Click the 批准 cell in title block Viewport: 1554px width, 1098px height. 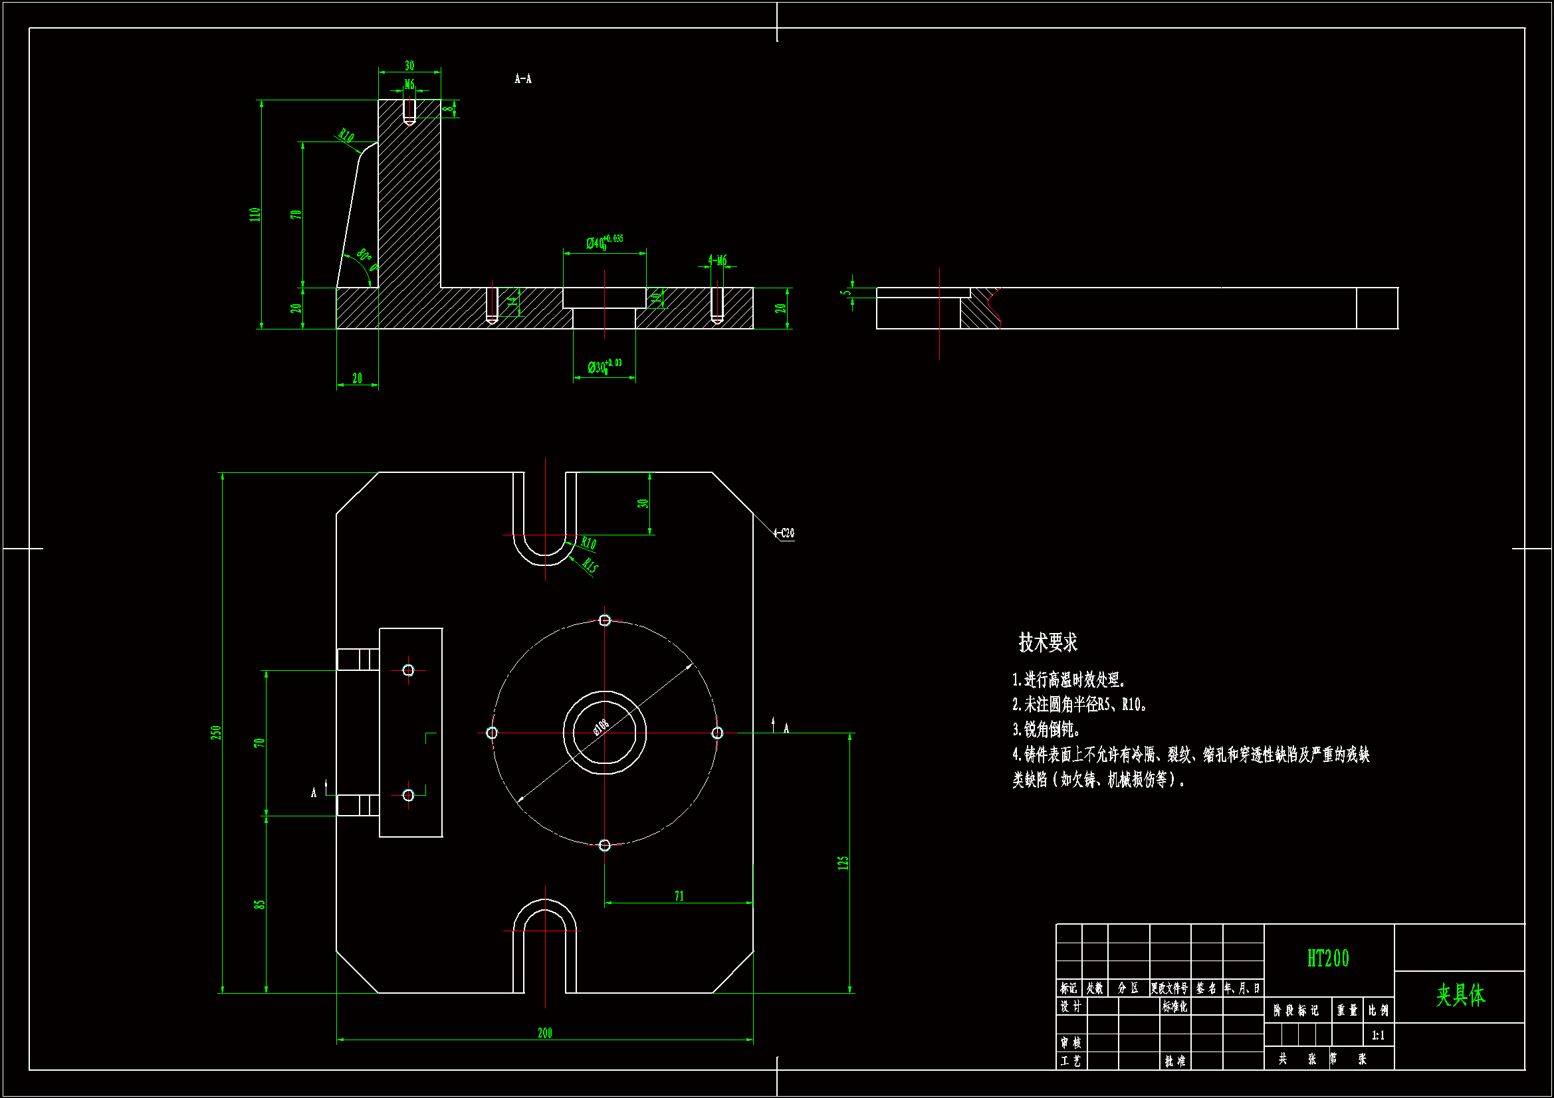(x=1174, y=1061)
